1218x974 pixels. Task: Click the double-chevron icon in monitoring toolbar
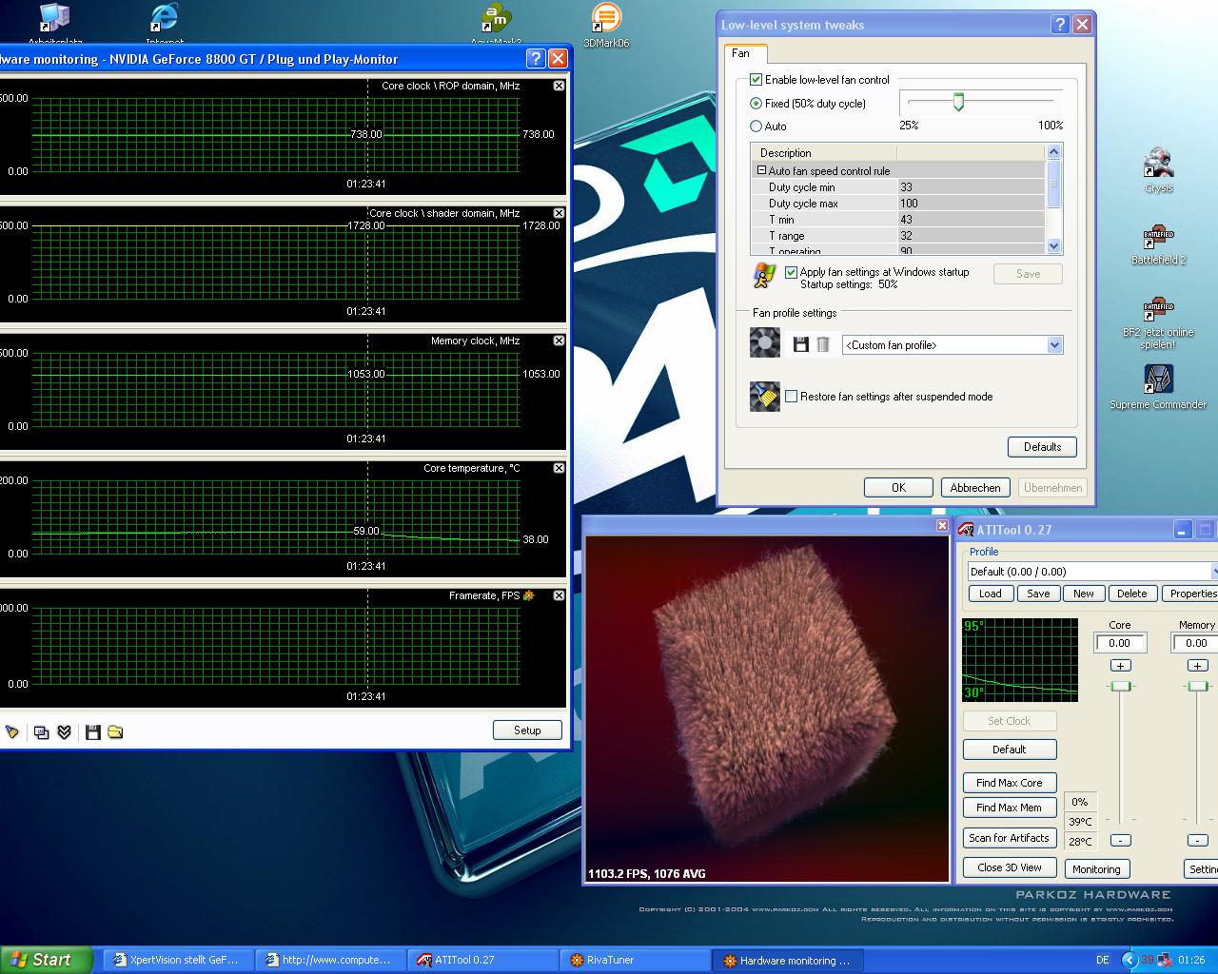coord(65,731)
